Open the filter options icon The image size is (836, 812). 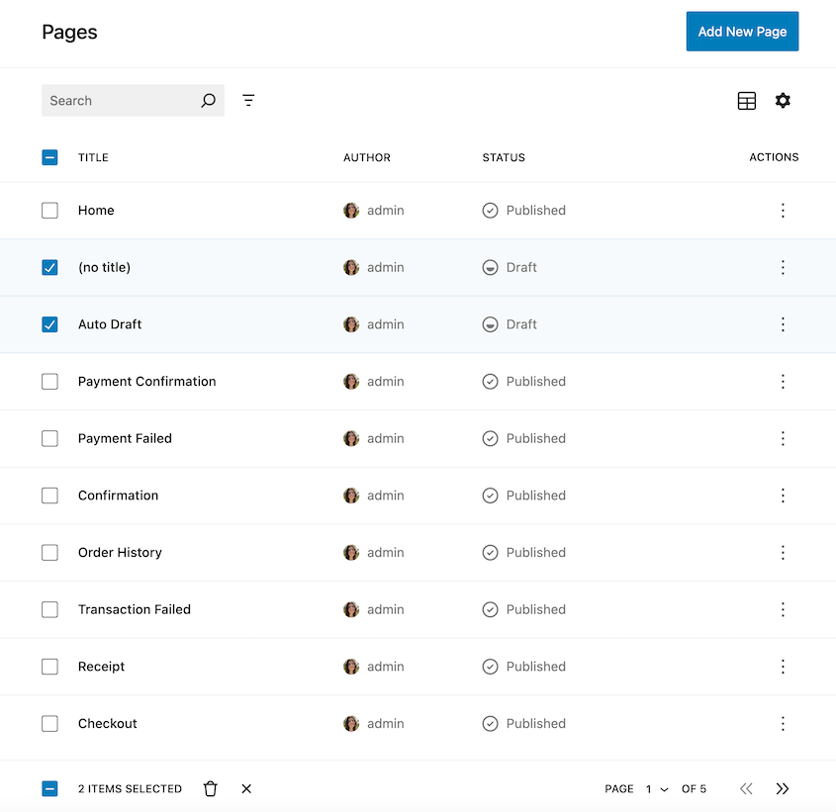[x=248, y=100]
